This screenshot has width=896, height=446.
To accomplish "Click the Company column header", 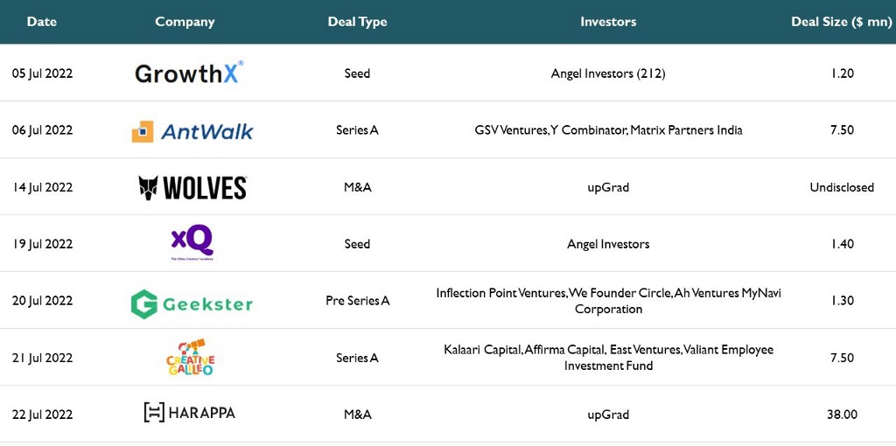I will 185,22.
